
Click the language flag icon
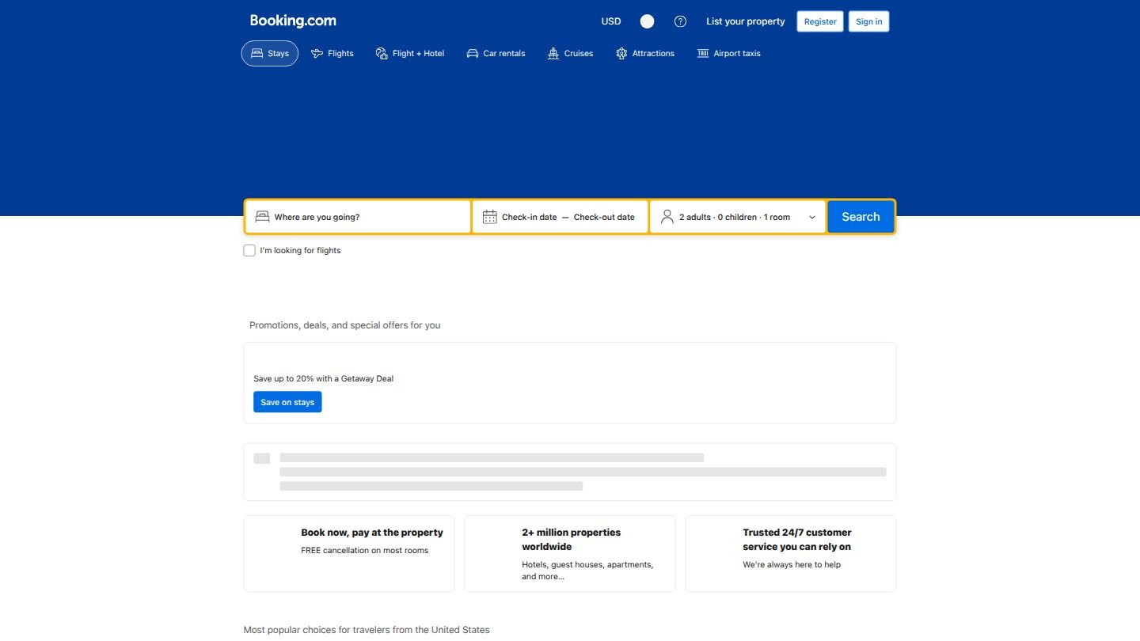click(647, 21)
